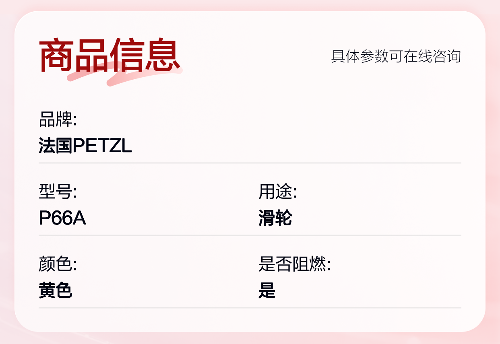
Task: Click the 商品 characters in the red title
Action: pos(74,55)
